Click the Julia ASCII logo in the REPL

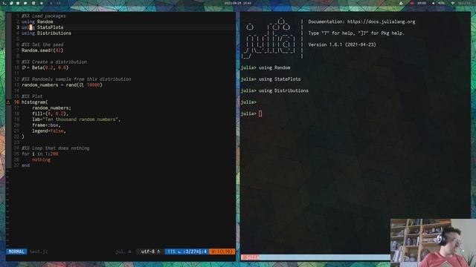tap(269, 39)
